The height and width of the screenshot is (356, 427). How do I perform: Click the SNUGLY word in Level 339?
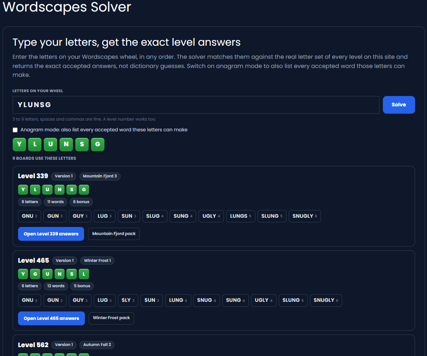tap(305, 216)
